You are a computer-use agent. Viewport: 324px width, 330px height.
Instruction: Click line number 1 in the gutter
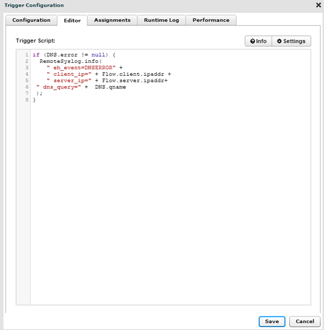[x=26, y=55]
